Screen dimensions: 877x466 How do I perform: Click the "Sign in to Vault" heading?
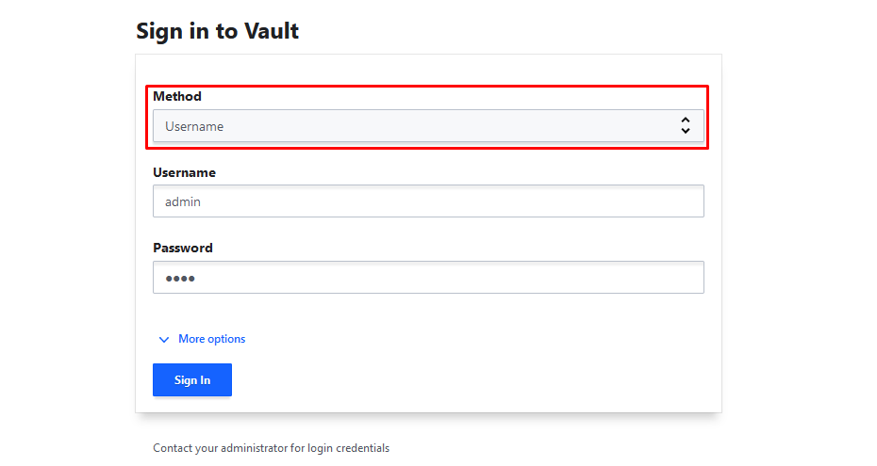tap(217, 30)
